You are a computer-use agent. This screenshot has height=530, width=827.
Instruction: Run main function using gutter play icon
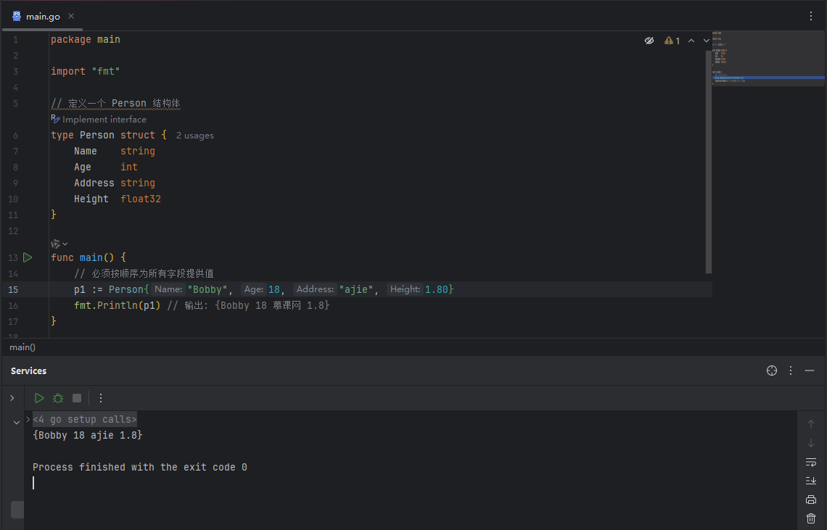(x=28, y=257)
